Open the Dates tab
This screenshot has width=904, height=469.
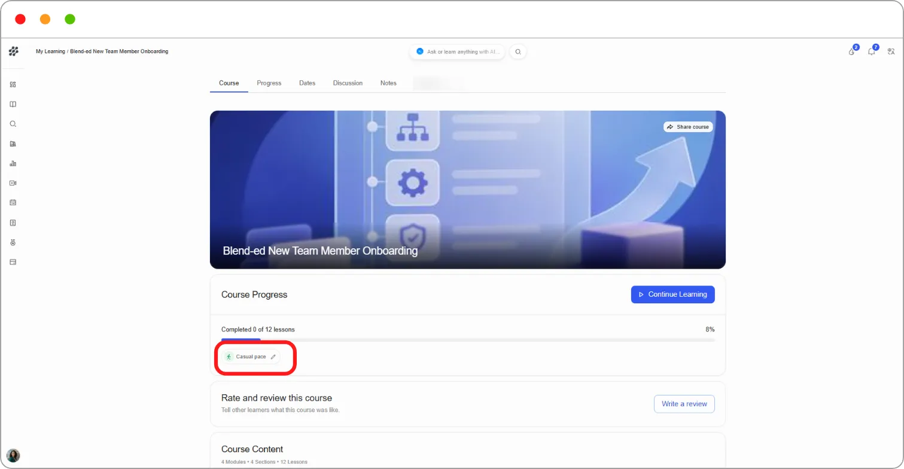tap(308, 83)
